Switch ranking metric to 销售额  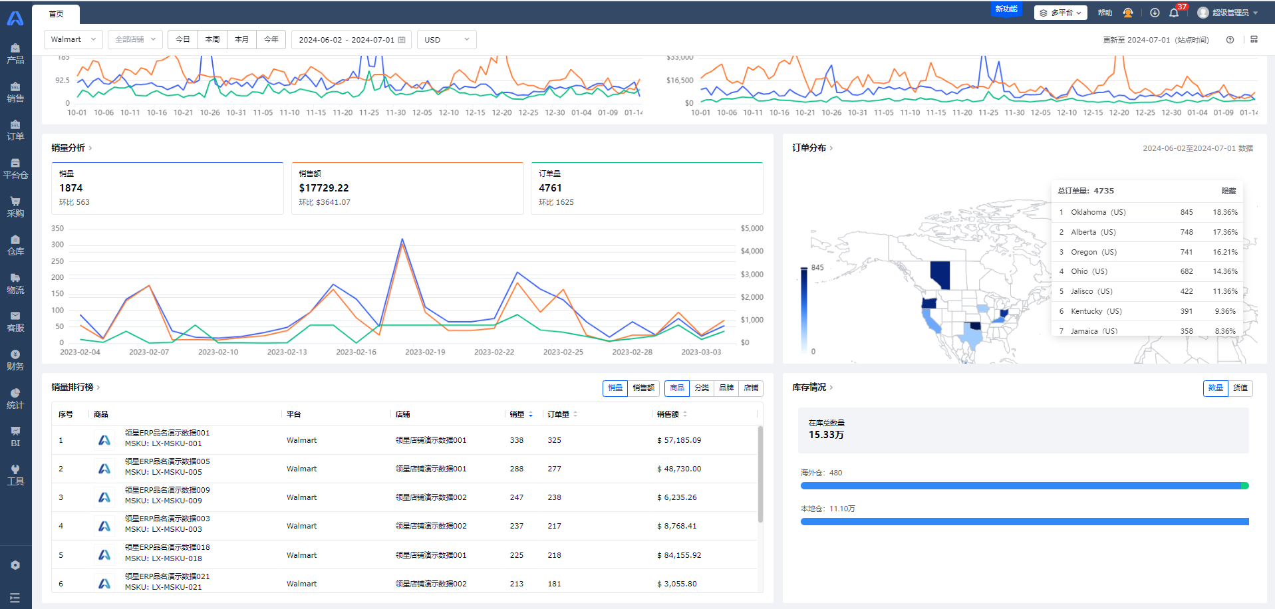(643, 388)
